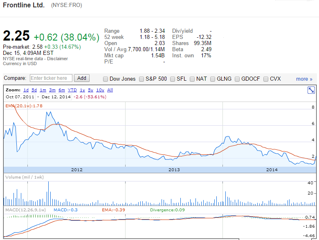Set chart zoom to 5y

pos(90,90)
